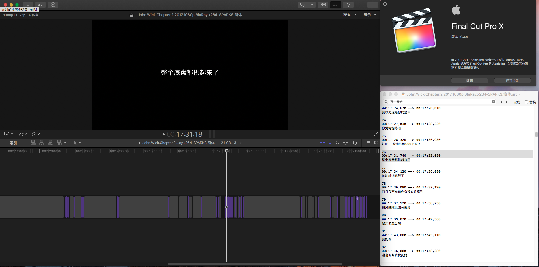The height and width of the screenshot is (267, 539).
Task: Go to previous search match
Action: (501, 102)
